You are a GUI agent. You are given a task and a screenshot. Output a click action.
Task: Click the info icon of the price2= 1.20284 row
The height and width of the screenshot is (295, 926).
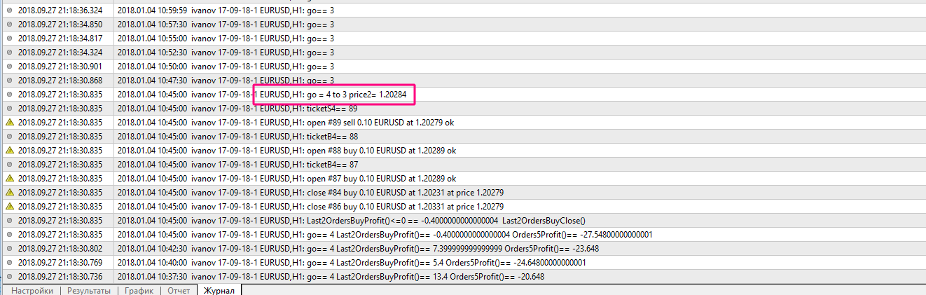(x=9, y=95)
